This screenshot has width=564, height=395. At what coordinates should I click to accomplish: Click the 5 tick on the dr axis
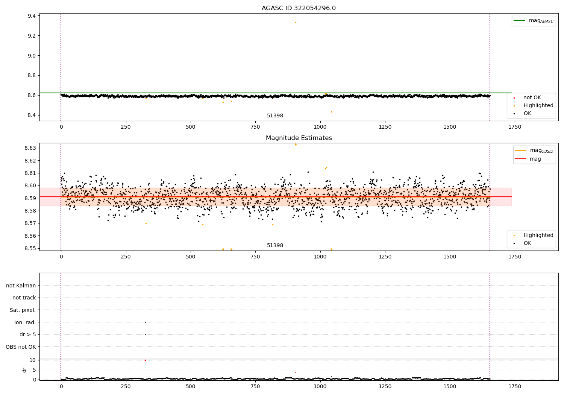pyautogui.click(x=34, y=370)
